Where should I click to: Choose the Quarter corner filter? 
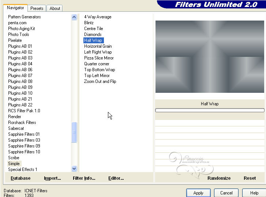click(97, 64)
